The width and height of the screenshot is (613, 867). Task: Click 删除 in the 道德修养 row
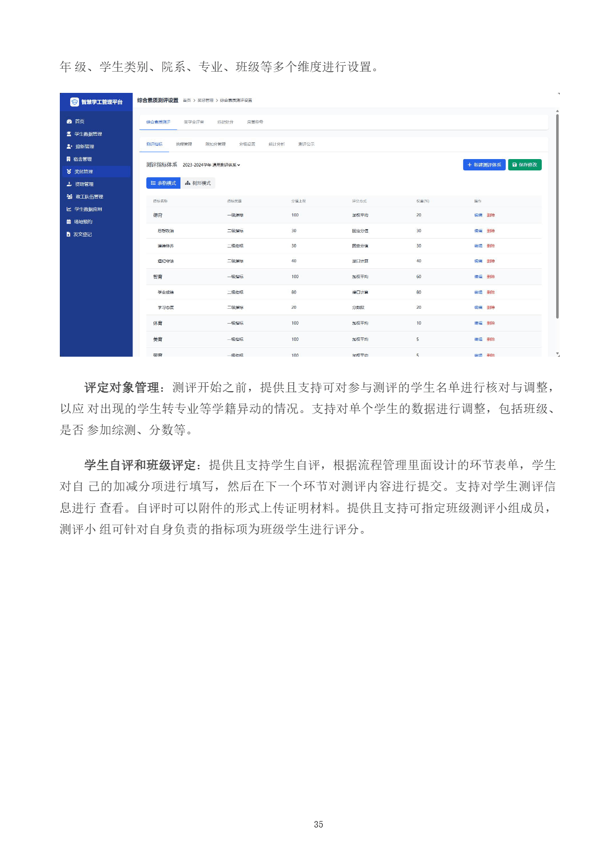491,246
